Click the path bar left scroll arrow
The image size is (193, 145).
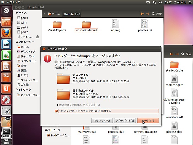[x=44, y=14]
